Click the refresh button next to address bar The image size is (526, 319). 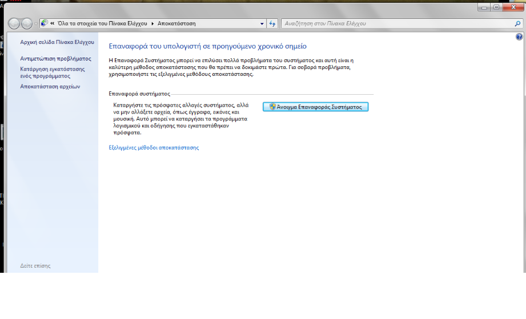(272, 23)
